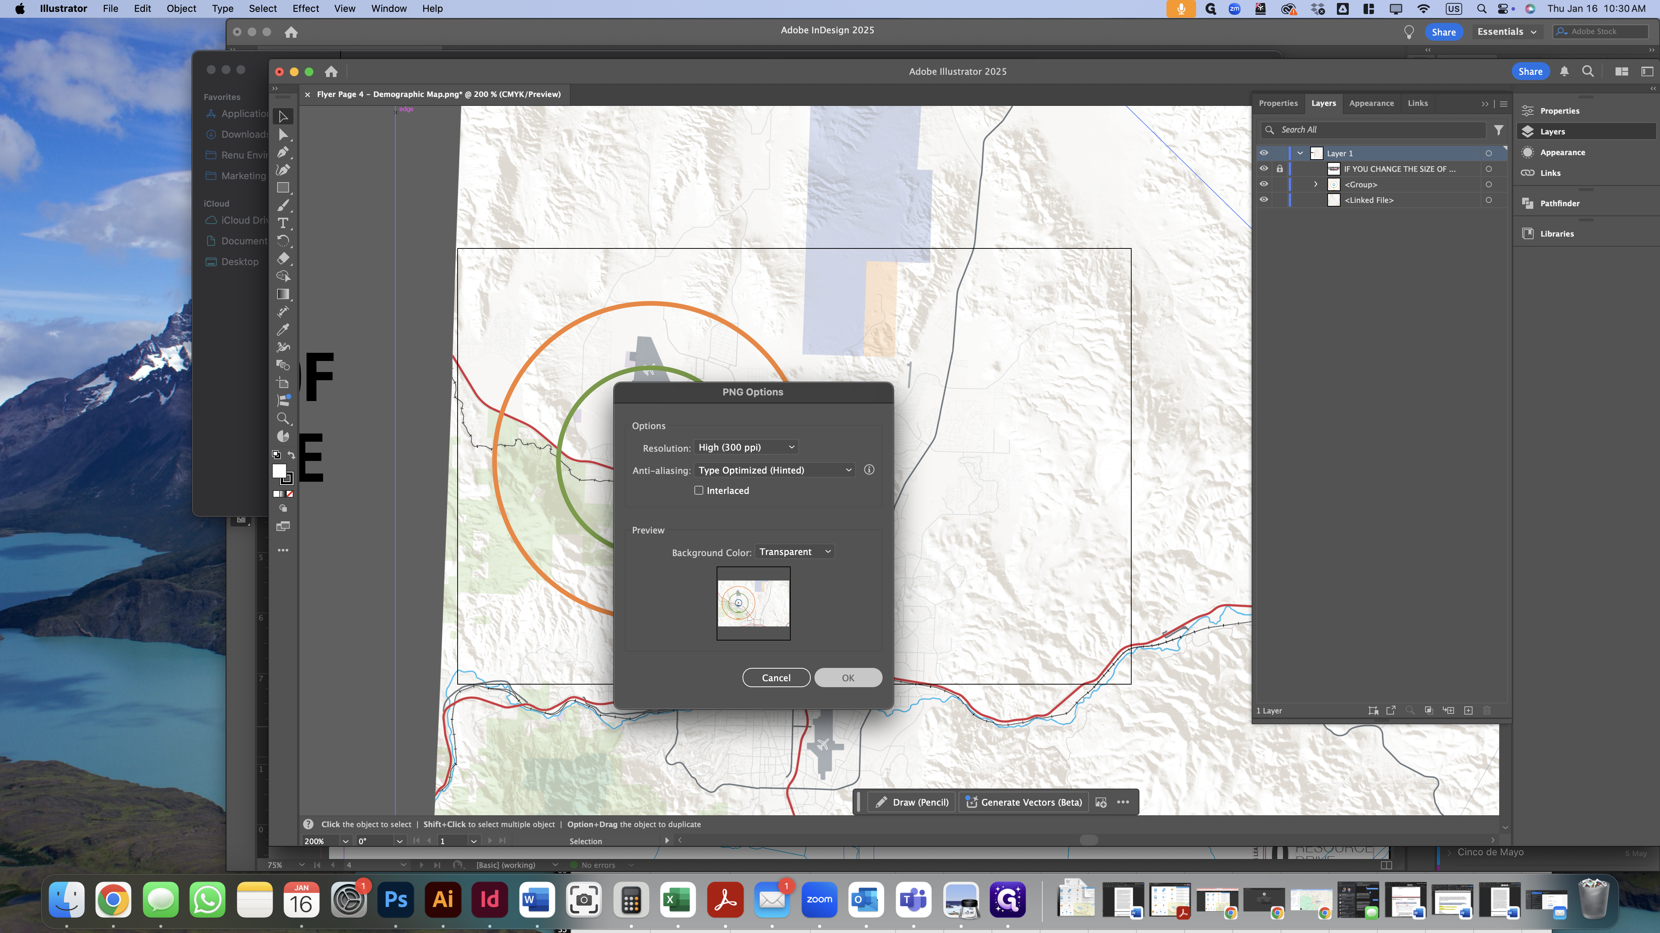The image size is (1660, 933).
Task: Click anti-aliasing info icon
Action: 869,470
